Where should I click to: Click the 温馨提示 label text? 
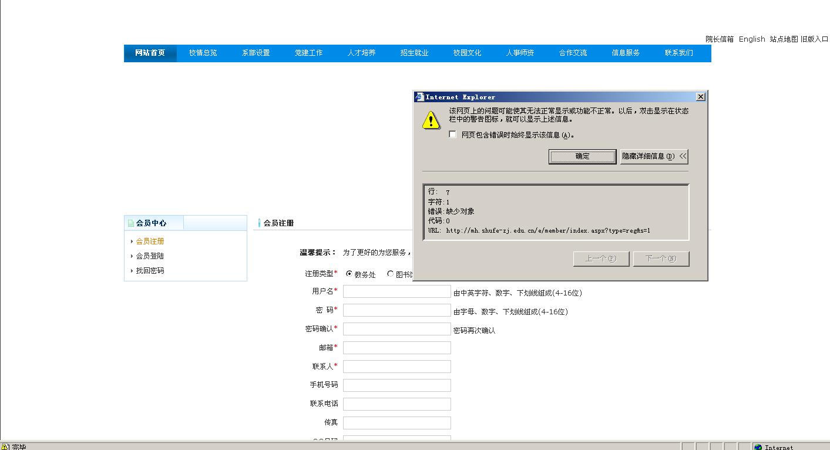(x=318, y=253)
